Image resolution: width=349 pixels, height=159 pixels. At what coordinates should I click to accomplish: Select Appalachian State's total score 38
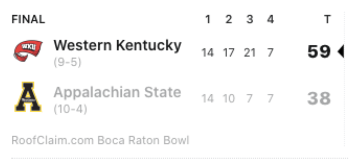319,98
